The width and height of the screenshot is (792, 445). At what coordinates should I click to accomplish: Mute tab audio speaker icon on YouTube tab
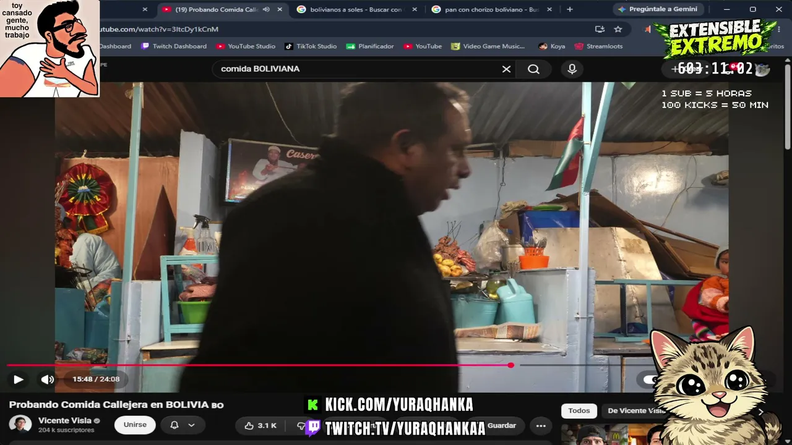(266, 9)
